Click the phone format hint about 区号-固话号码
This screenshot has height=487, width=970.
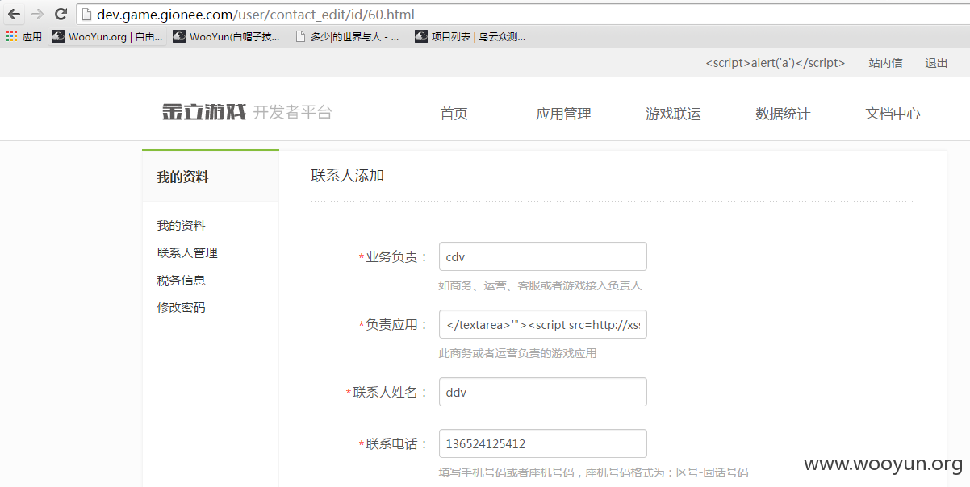593,472
